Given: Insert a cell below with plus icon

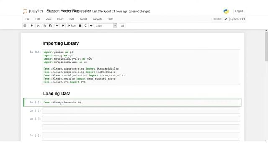Looking at the screenshot, I should point(31,26).
